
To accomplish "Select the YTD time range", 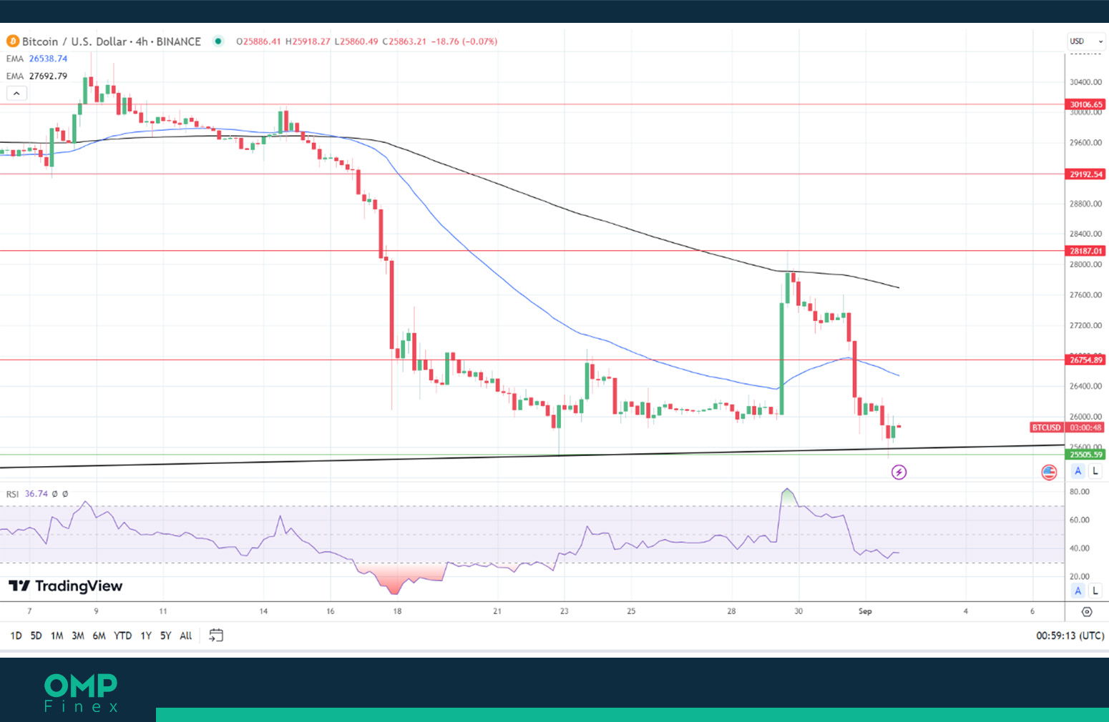I will pos(123,636).
